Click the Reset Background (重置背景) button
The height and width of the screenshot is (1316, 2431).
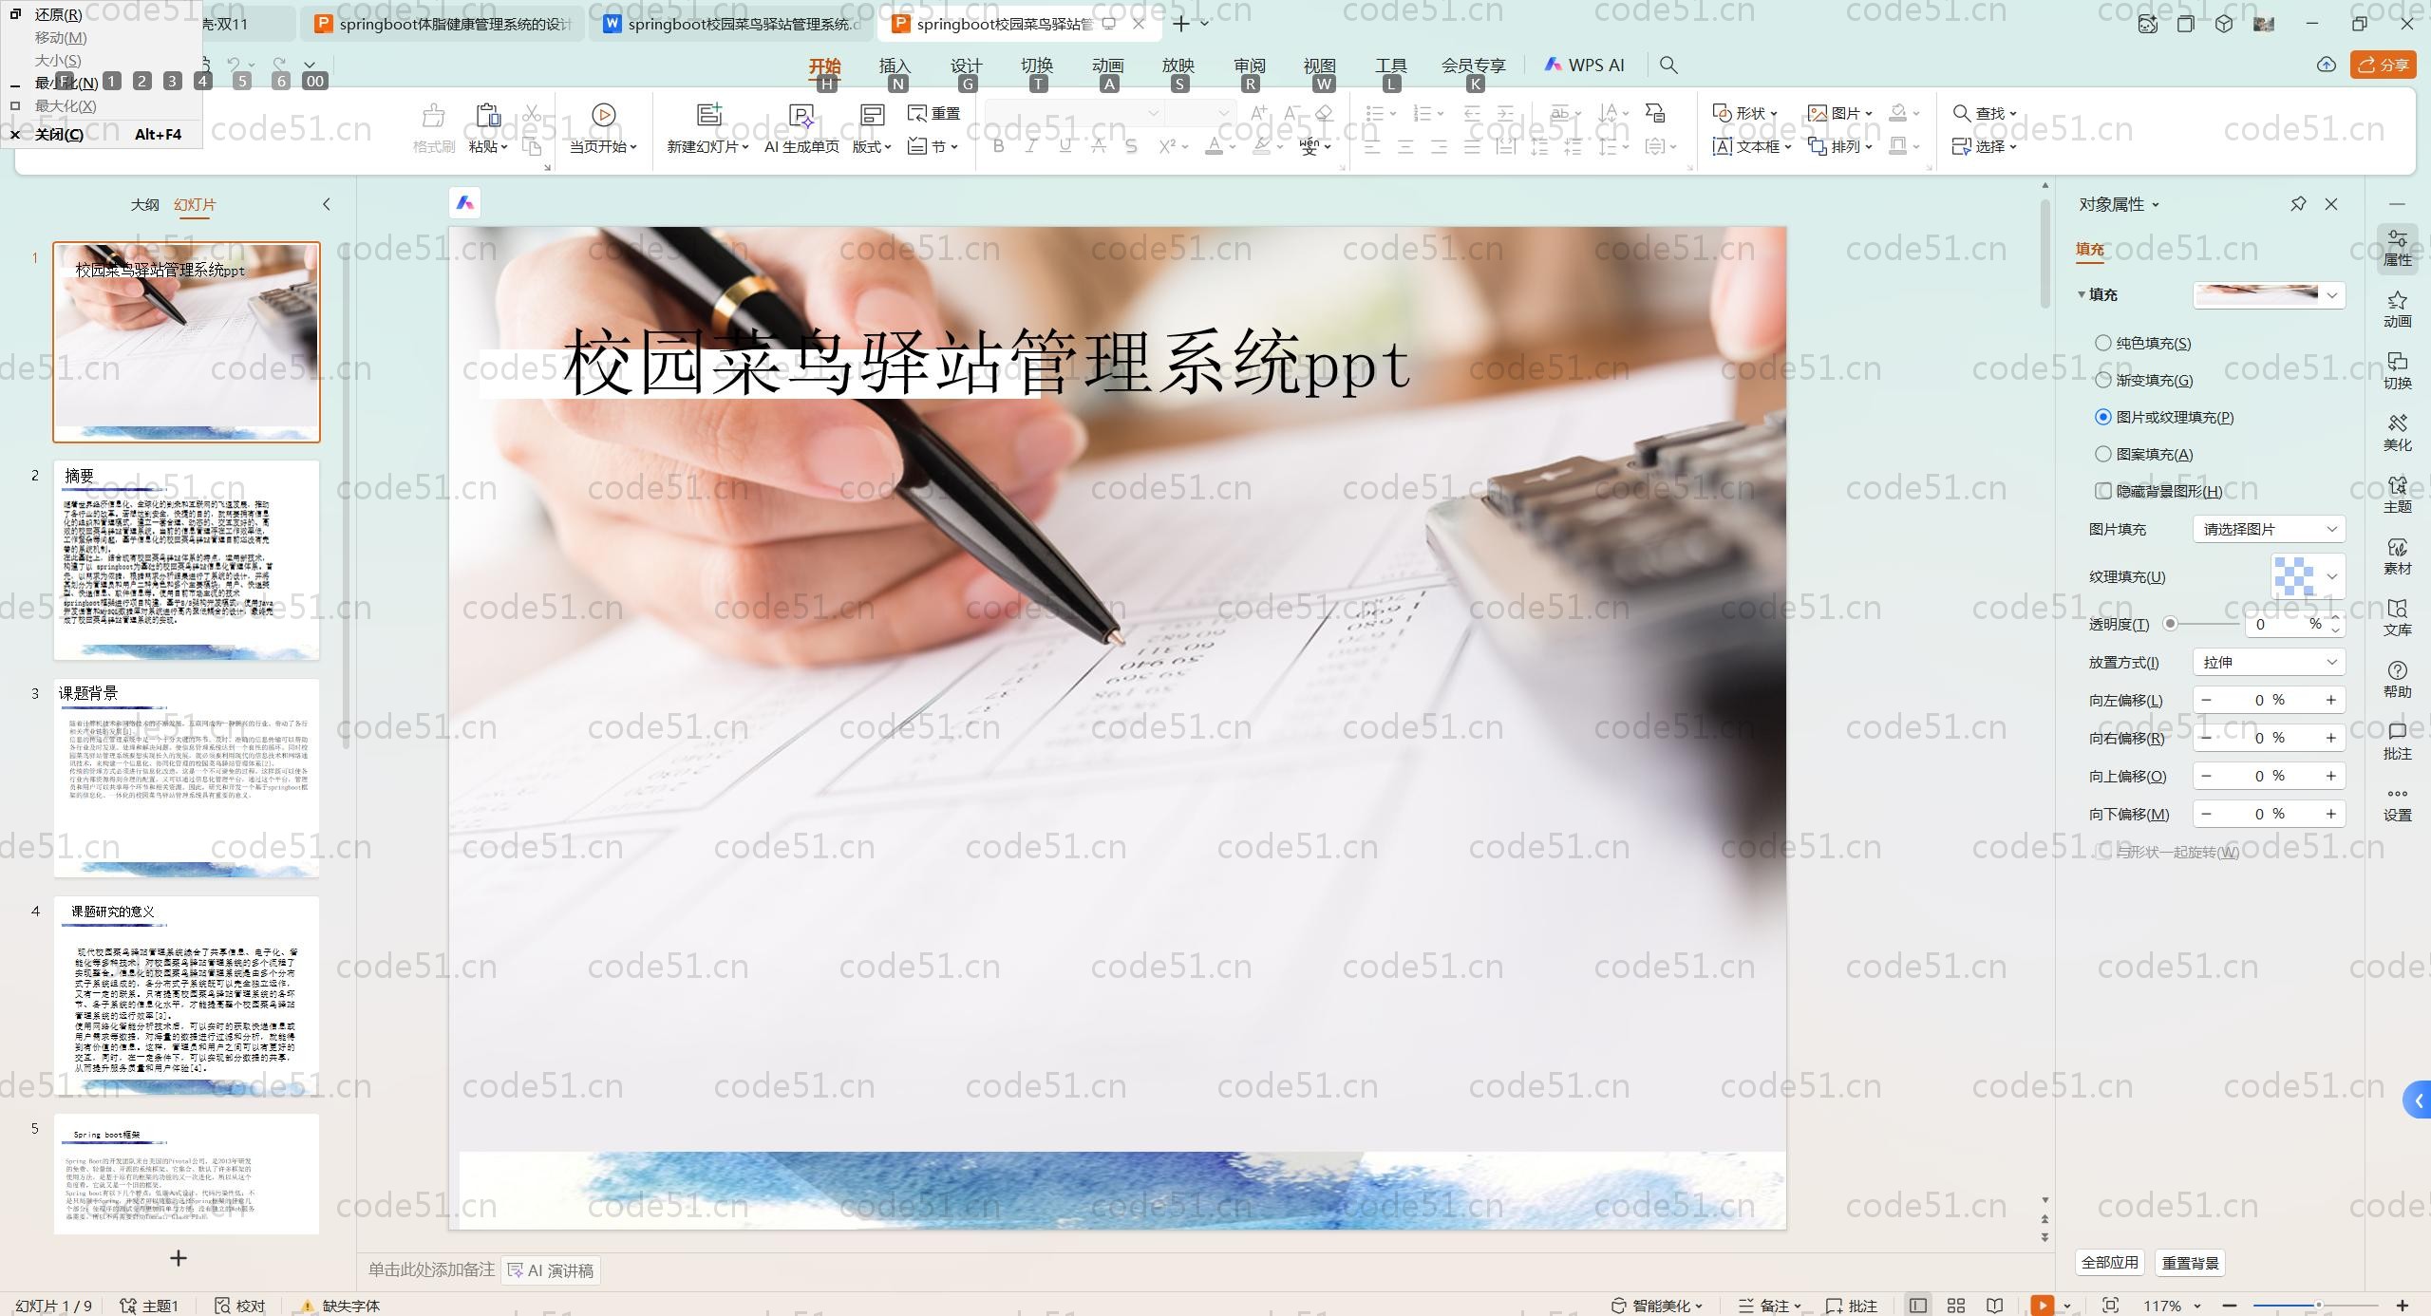click(x=2190, y=1263)
